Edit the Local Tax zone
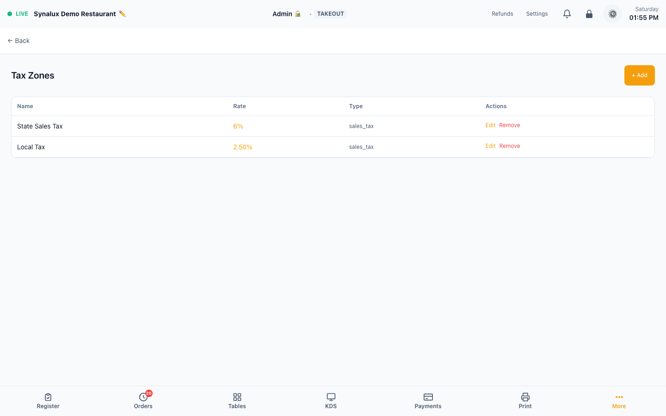Viewport: 666px width, 416px height. (490, 146)
